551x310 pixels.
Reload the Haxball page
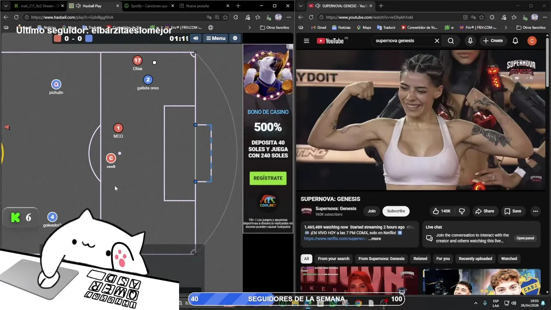16,17
